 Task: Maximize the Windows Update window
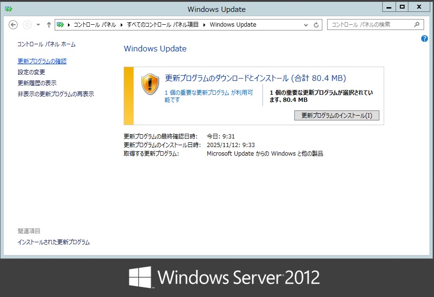402,7
